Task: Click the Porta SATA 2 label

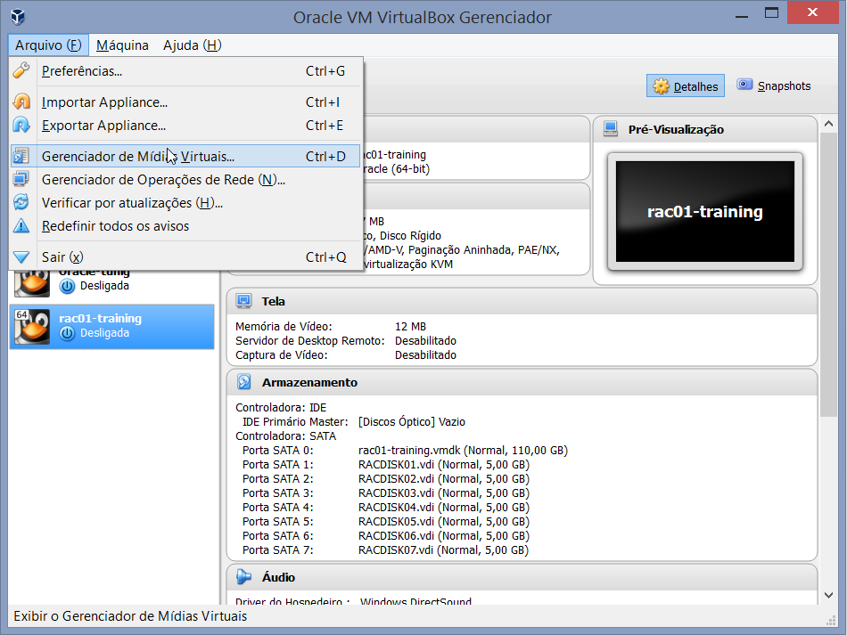Action: 277,478
